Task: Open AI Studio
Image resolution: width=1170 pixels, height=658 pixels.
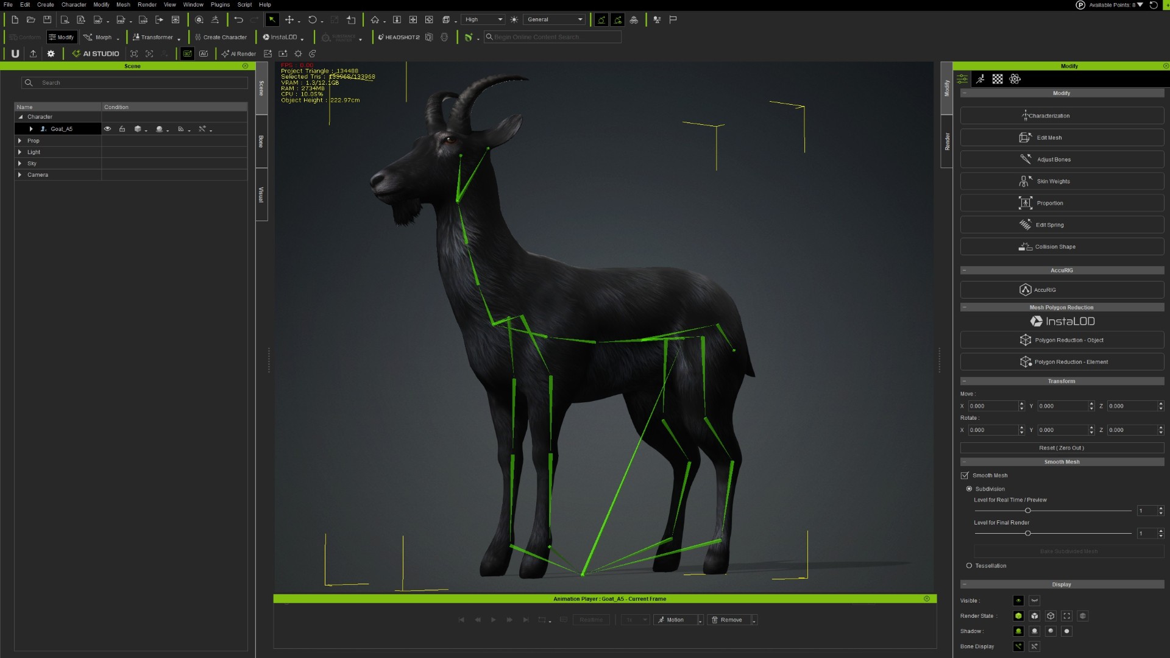Action: coord(96,54)
